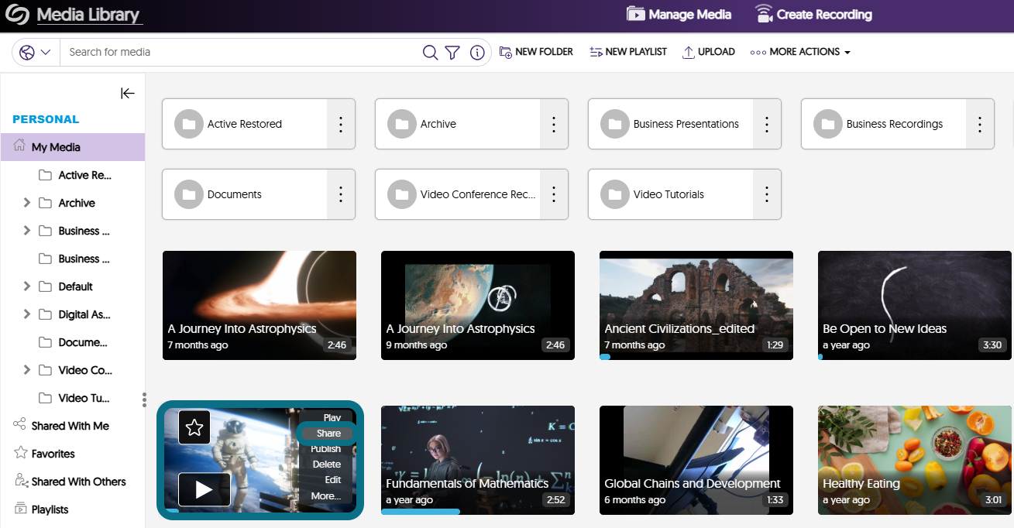Click Fundamentals of Mathematics watch progress bar
This screenshot has width=1014, height=528.
tap(421, 512)
